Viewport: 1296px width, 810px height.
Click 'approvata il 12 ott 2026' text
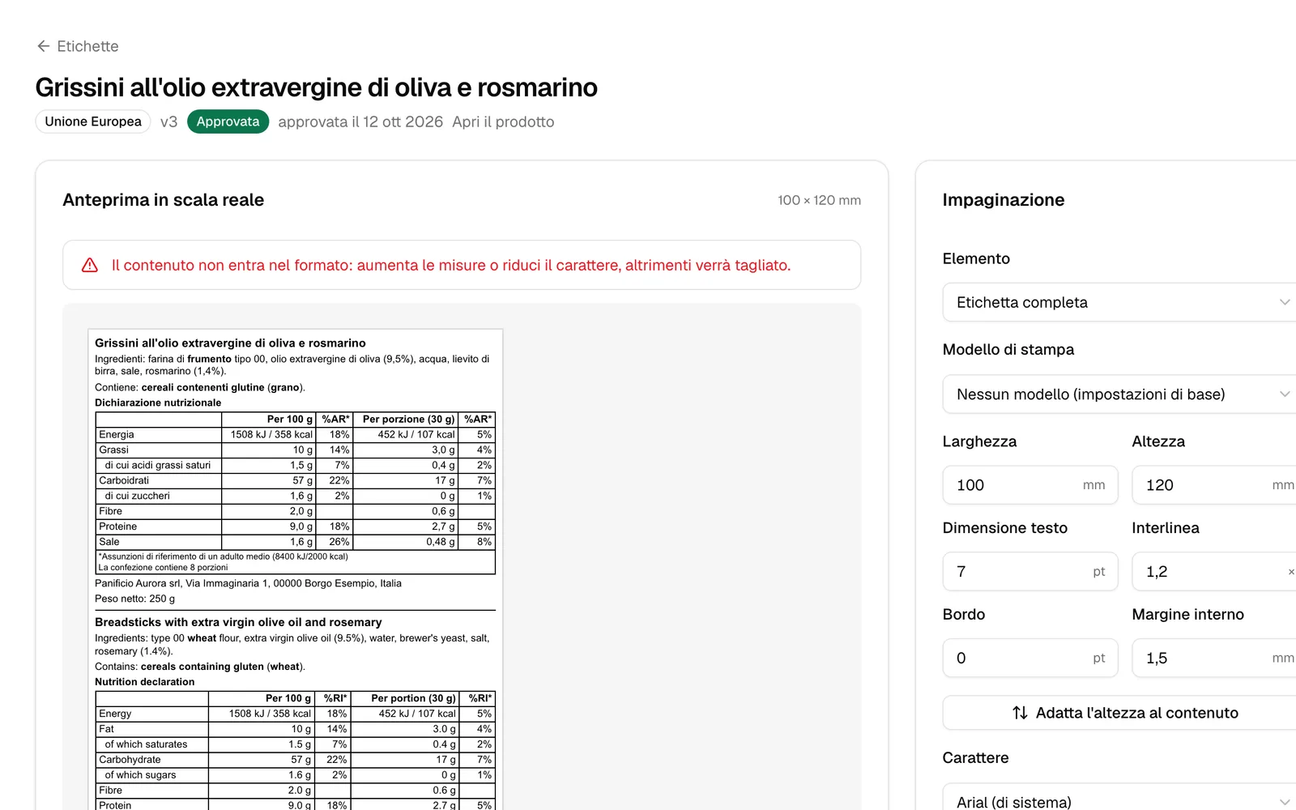click(360, 122)
